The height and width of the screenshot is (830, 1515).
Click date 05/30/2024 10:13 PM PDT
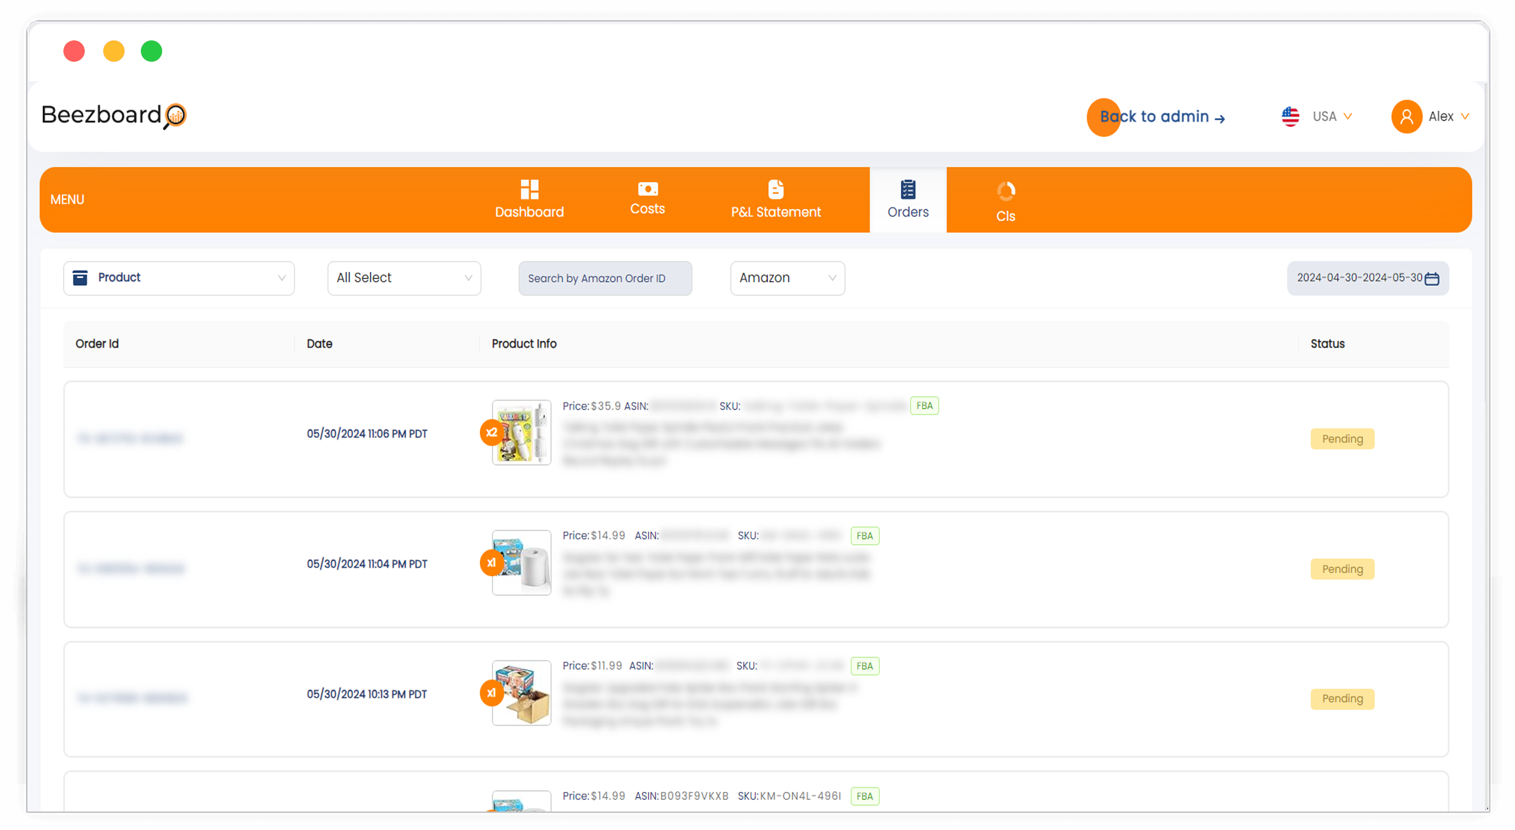click(367, 694)
